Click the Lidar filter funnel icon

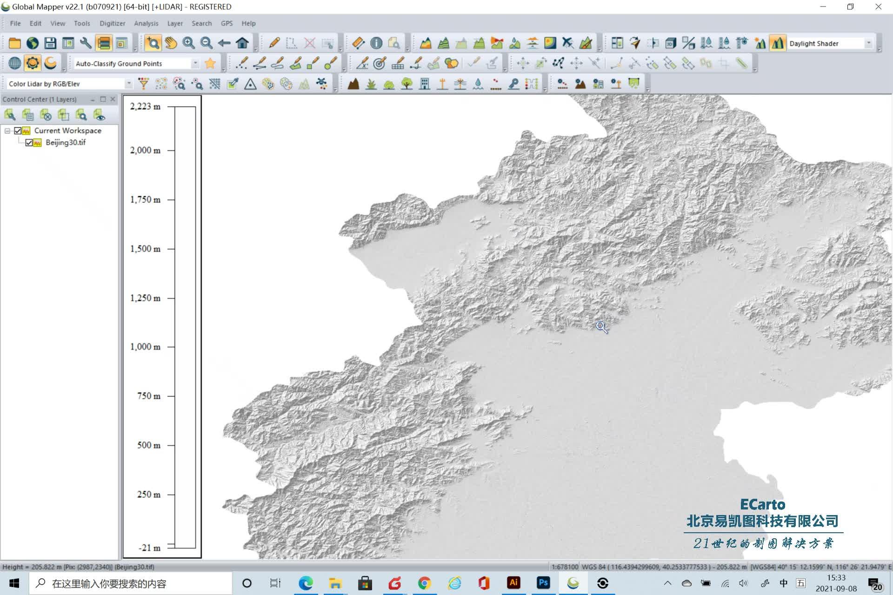tap(143, 84)
